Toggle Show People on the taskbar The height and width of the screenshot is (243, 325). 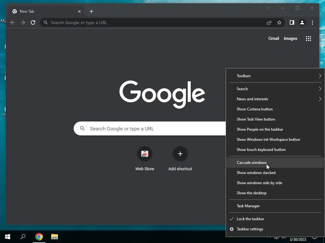point(275,129)
